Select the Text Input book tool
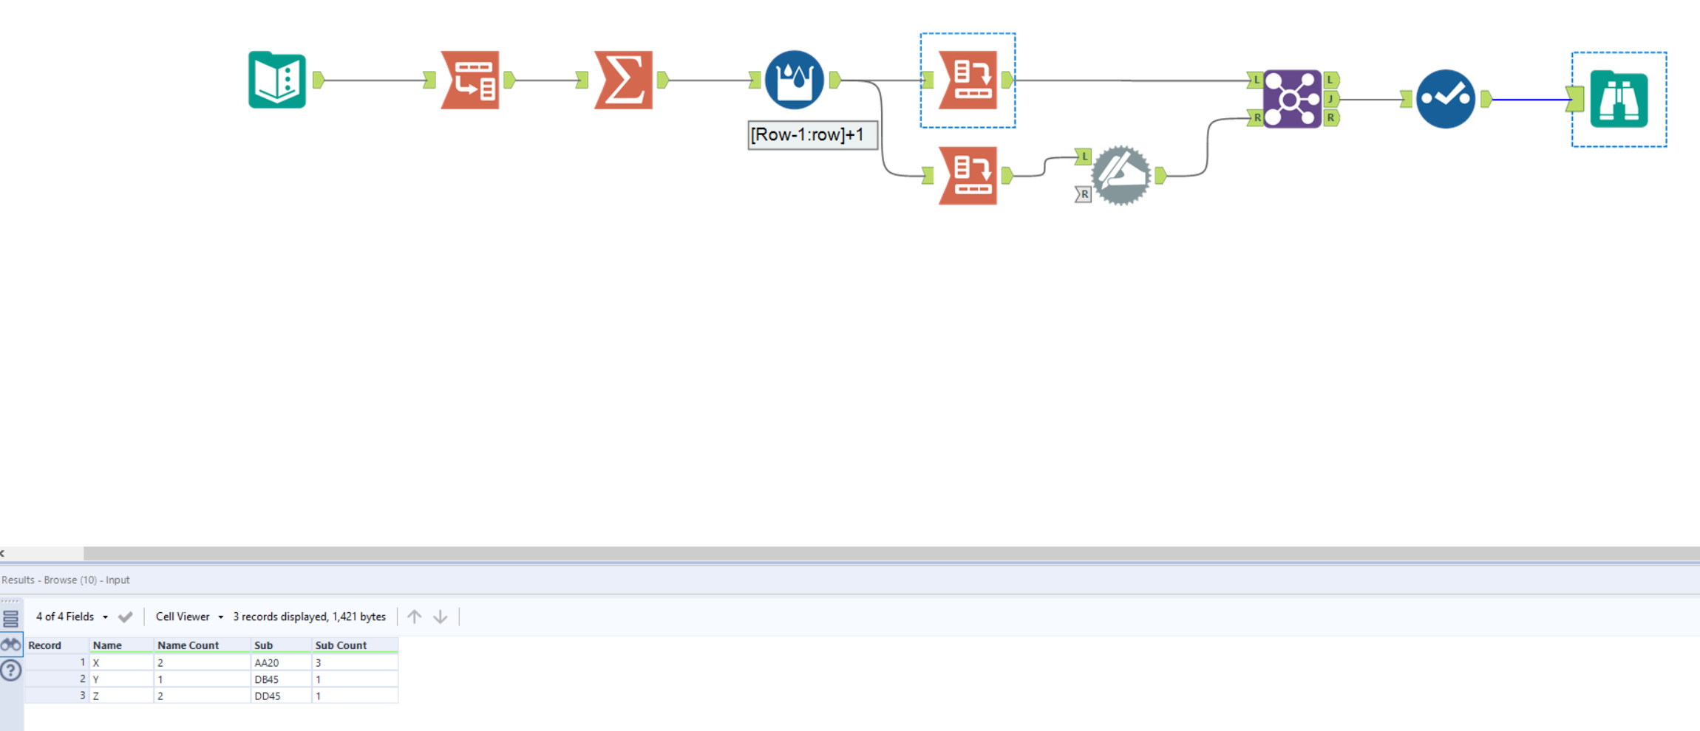The height and width of the screenshot is (731, 1700). (x=277, y=80)
